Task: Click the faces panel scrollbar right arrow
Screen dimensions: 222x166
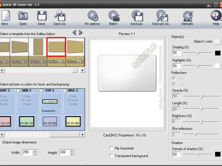Action: [82, 134]
